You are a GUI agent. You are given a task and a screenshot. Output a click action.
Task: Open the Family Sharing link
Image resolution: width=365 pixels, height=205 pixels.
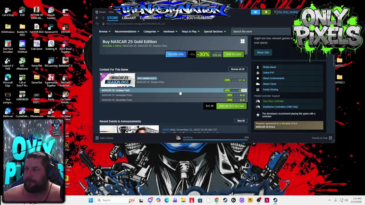coord(270,89)
